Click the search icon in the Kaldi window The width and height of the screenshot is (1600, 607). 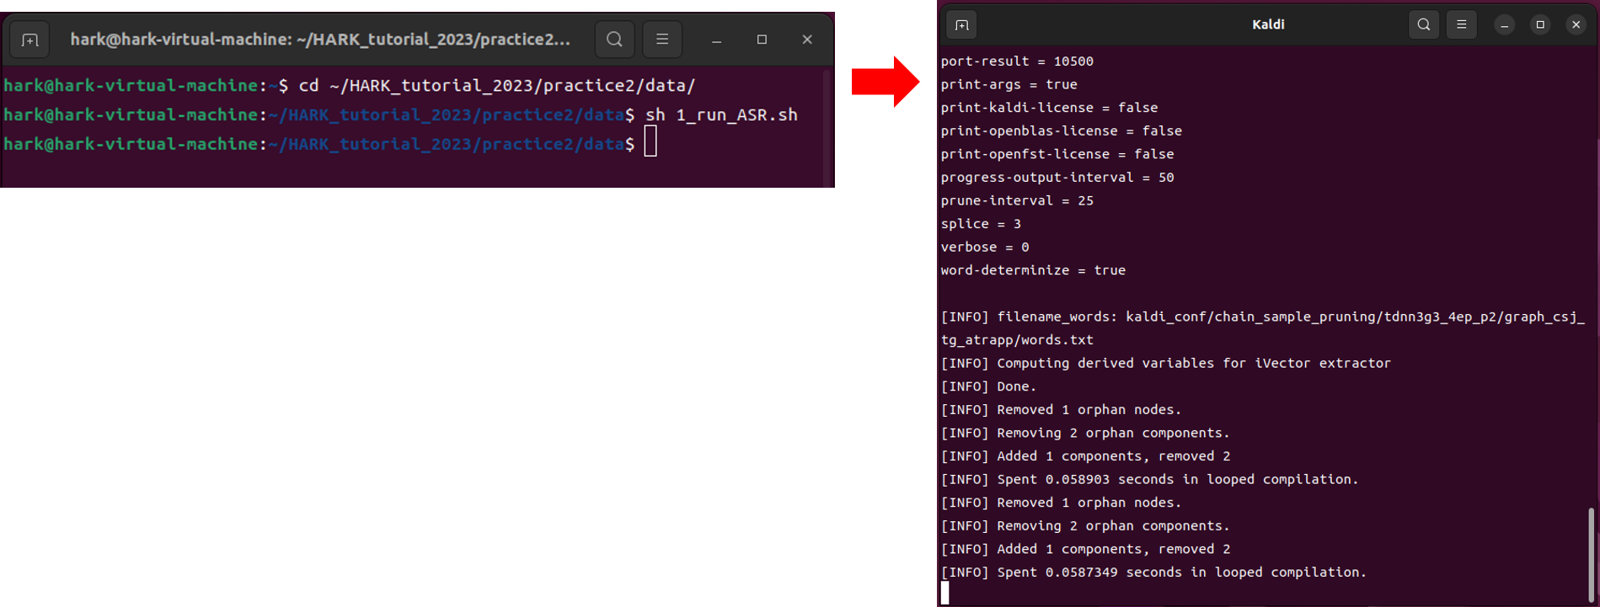coord(1423,25)
